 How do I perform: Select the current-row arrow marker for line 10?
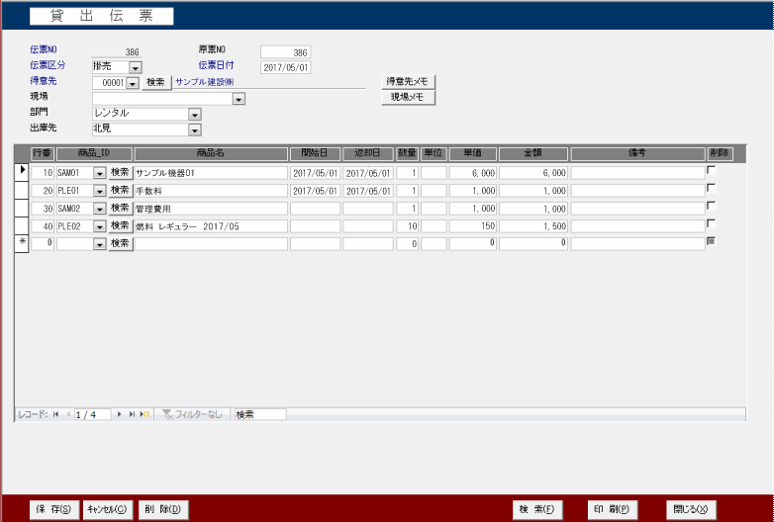[x=22, y=172]
